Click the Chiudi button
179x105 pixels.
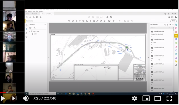[x=174, y=21]
